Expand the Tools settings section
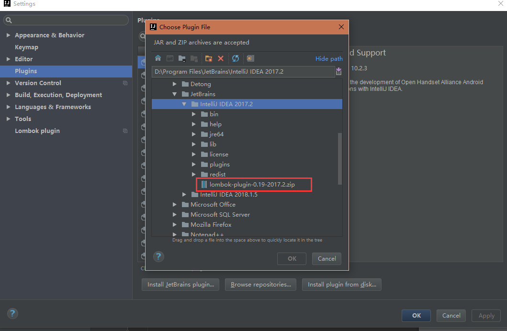The height and width of the screenshot is (331, 507). (x=9, y=119)
